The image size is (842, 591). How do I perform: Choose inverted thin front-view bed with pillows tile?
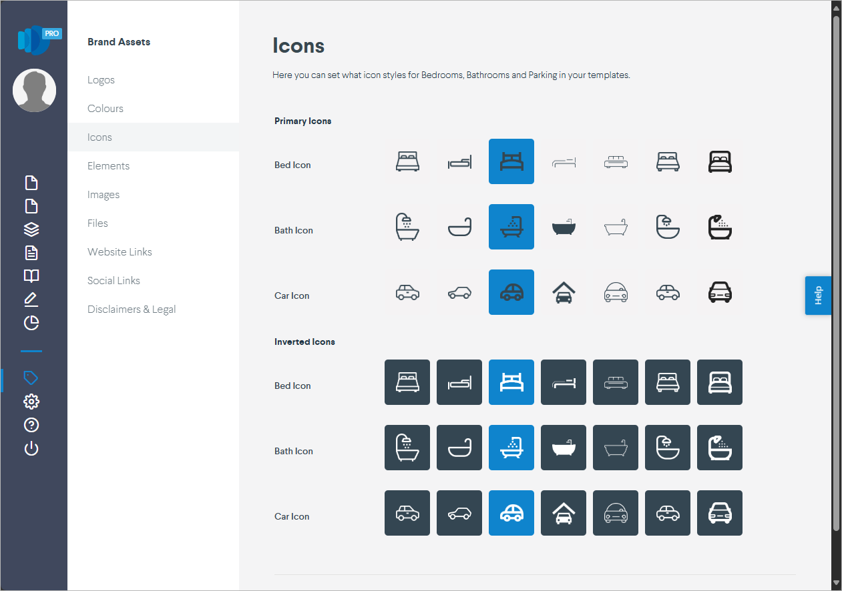tap(616, 382)
